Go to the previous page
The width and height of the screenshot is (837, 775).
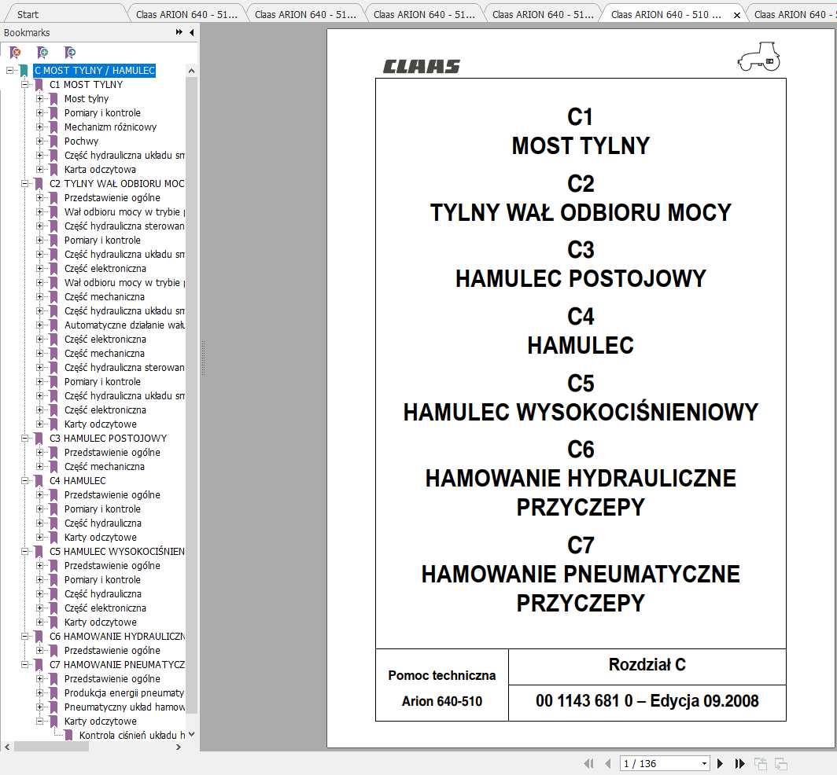[607, 764]
